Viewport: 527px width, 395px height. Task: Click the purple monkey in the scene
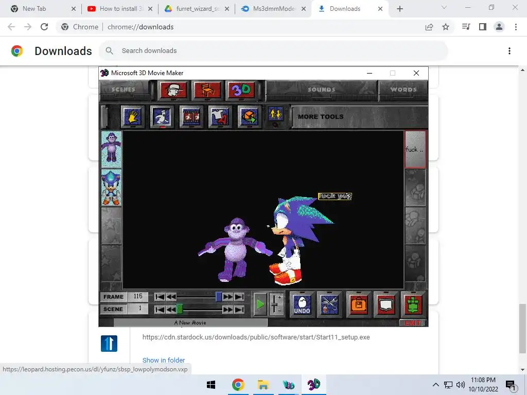click(x=235, y=249)
